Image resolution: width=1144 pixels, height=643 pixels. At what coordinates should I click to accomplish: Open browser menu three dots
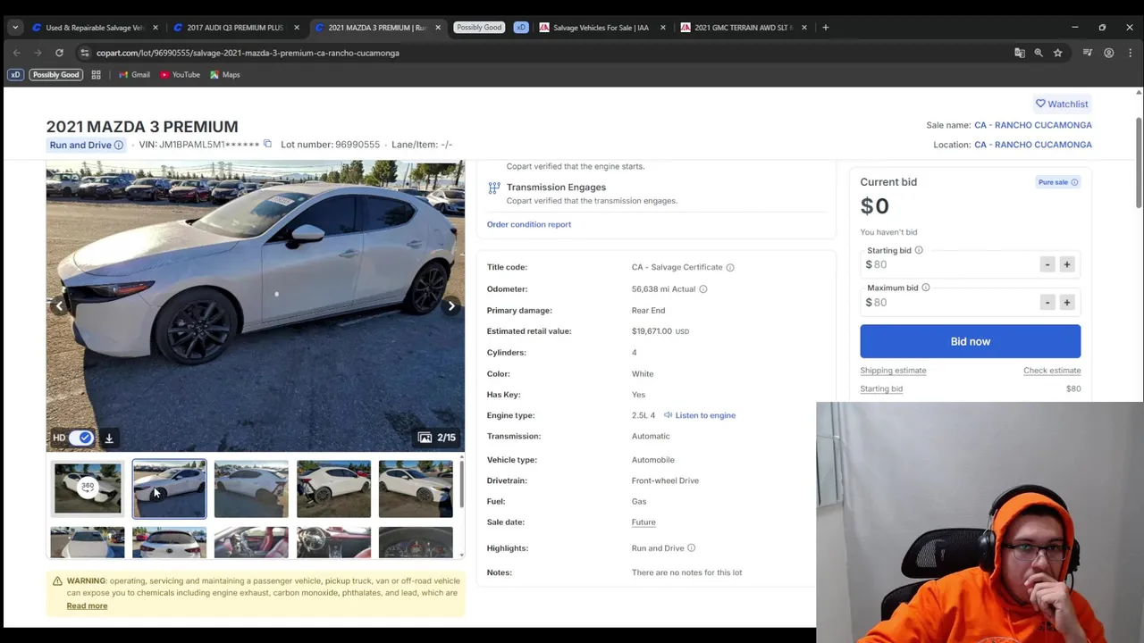(1130, 53)
